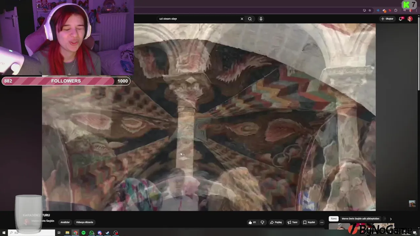
Task: Share the video via Paylaş
Action: [x=276, y=222]
